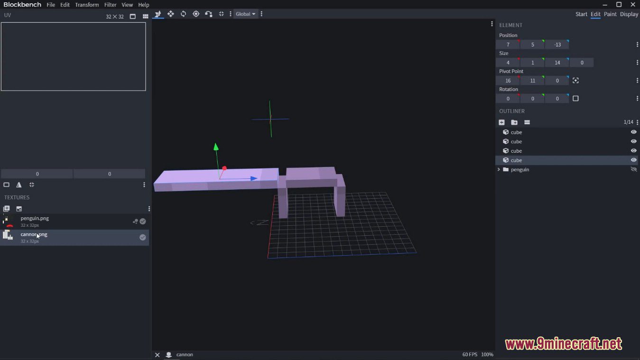Activate the Rotate tool
Viewport: 640px width, 360px height.
(183, 14)
